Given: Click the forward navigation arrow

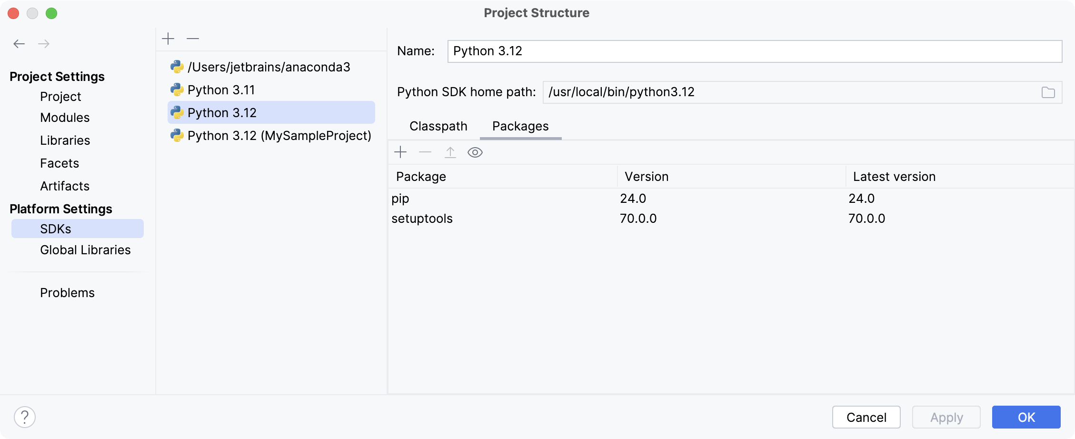Looking at the screenshot, I should tap(44, 43).
